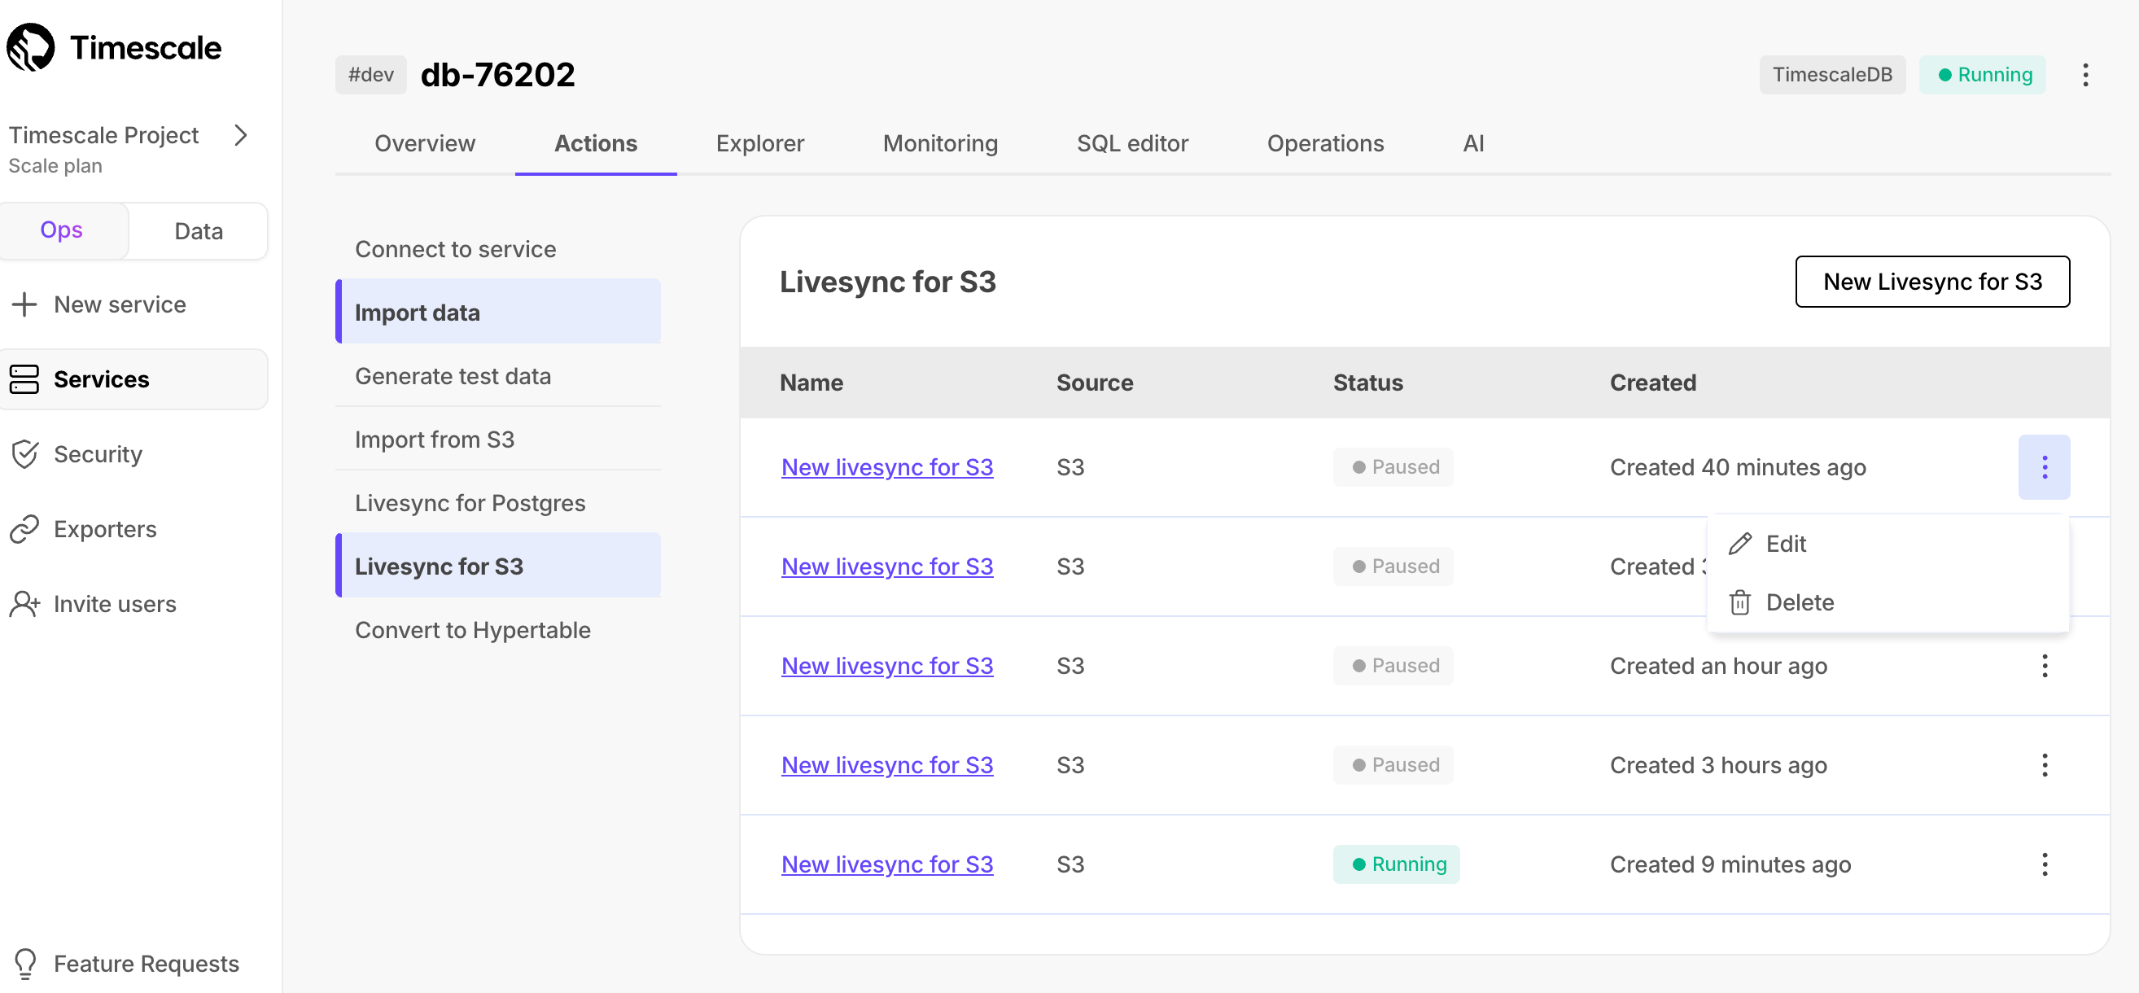
Task: Open the Operations tab
Action: [1325, 143]
